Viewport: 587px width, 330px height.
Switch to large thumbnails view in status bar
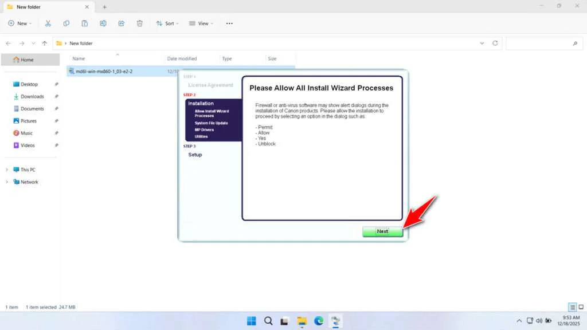581,307
